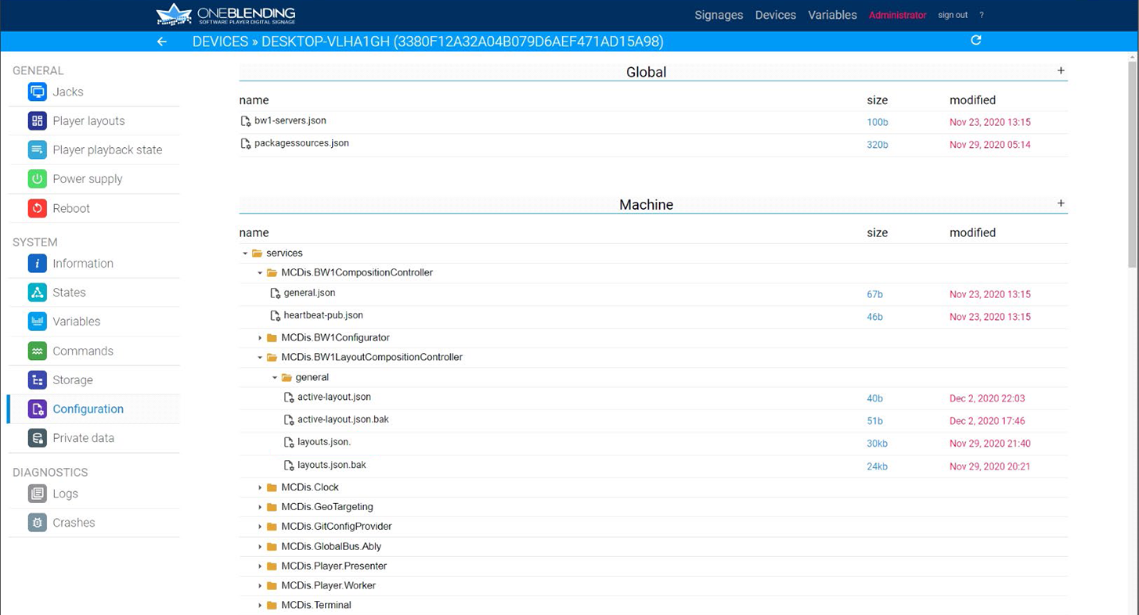
Task: Open the Signages menu item
Action: [718, 15]
